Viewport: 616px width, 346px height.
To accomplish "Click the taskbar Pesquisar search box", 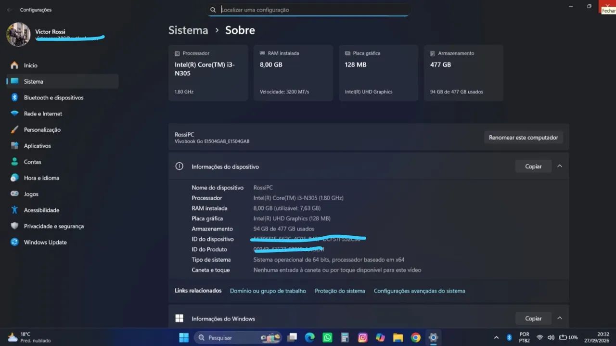I will click(238, 338).
